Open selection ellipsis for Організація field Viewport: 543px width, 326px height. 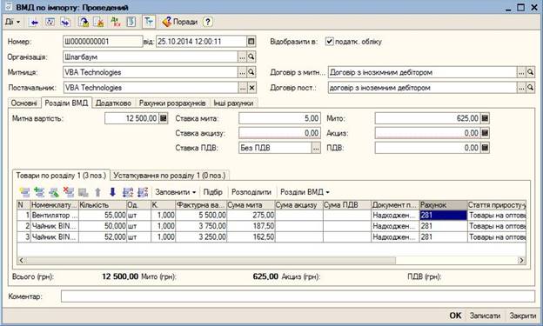(243, 57)
